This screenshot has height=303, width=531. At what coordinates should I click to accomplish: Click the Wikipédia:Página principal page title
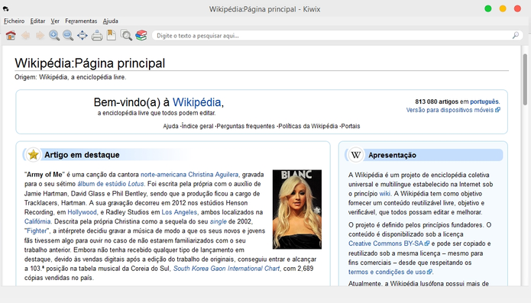[89, 63]
